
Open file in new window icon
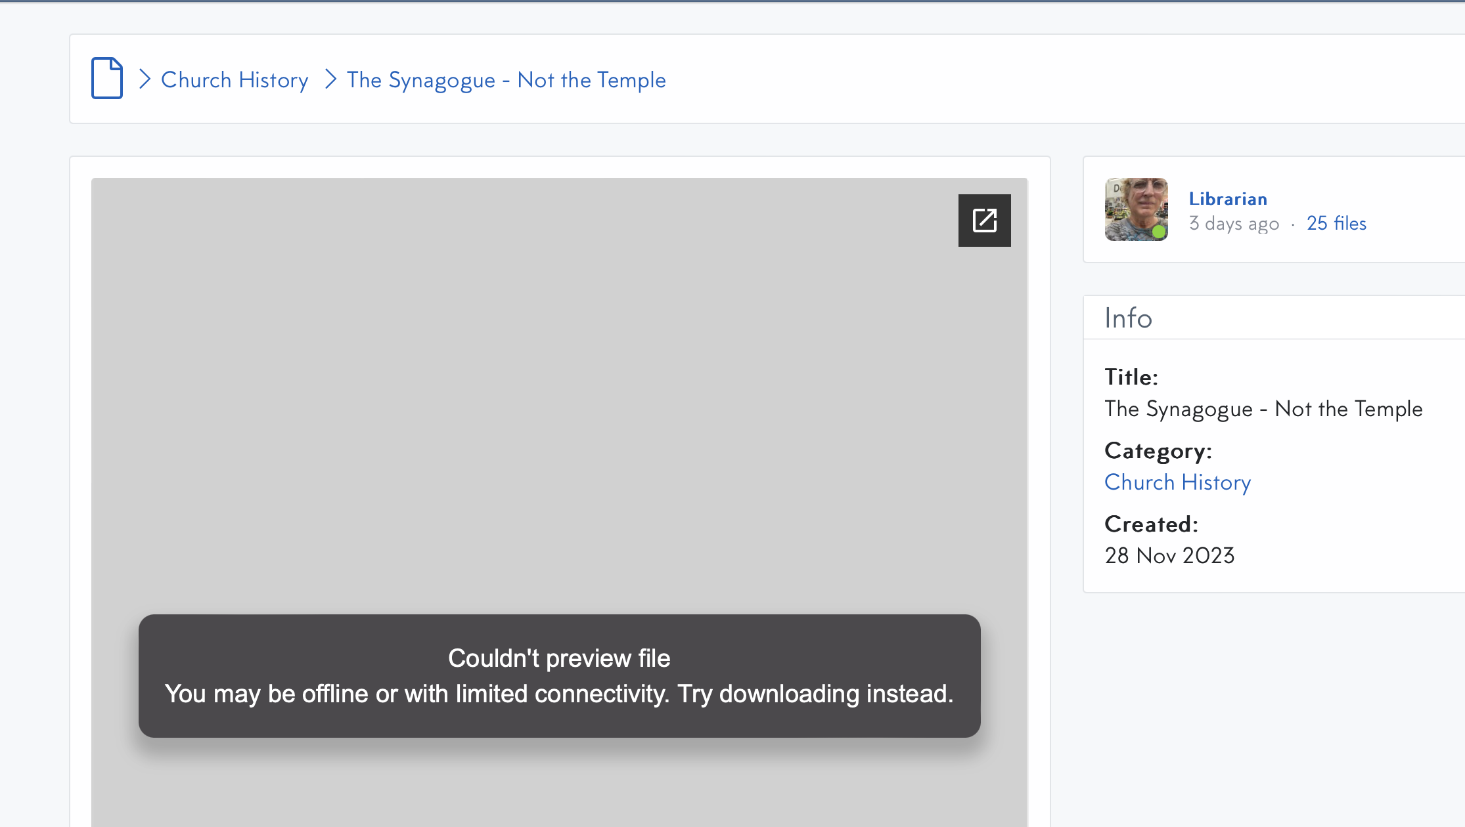(x=984, y=221)
